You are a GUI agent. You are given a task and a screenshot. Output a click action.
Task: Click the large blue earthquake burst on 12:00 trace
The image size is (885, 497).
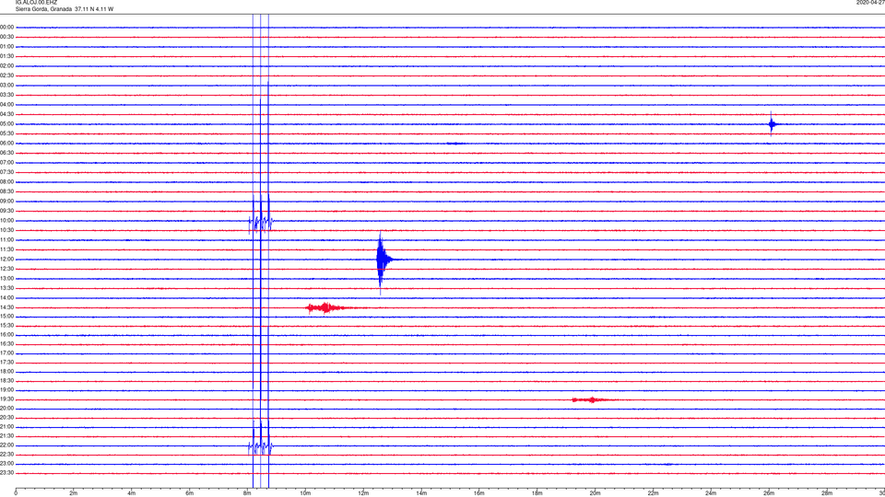pos(383,260)
